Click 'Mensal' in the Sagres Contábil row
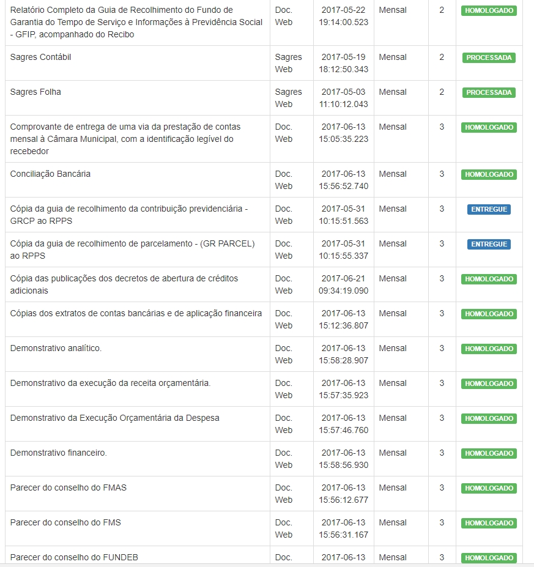 393,57
